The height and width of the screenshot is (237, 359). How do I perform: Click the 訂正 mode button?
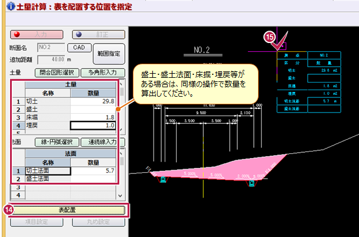coord(99,35)
